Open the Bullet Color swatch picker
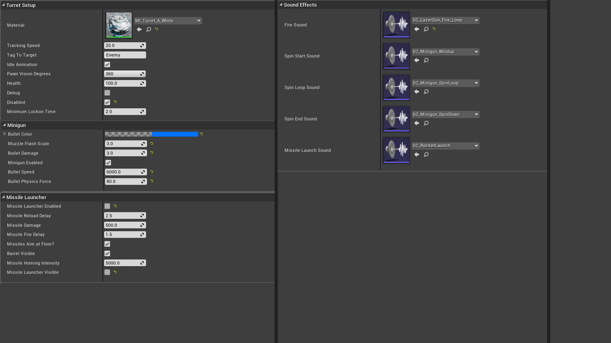Screen dimensions: 611x343 tap(151, 134)
